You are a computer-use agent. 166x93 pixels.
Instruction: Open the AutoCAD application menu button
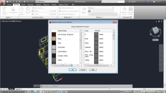2,3
